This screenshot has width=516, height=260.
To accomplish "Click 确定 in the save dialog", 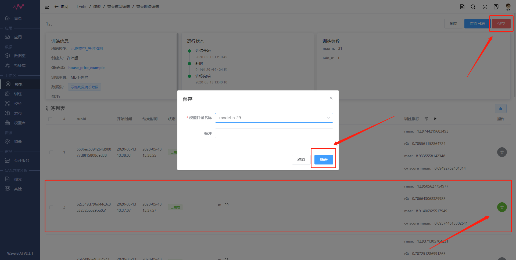I will 324,160.
